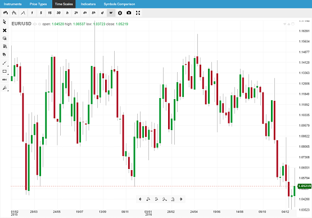Viewport: 312px width, 218px height.
Task: Switch to bar chart type
Action: point(14,13)
